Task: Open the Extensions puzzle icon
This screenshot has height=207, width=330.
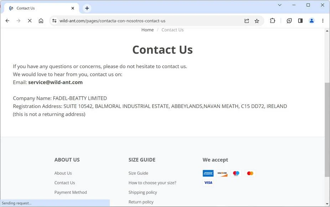Action: point(273,21)
